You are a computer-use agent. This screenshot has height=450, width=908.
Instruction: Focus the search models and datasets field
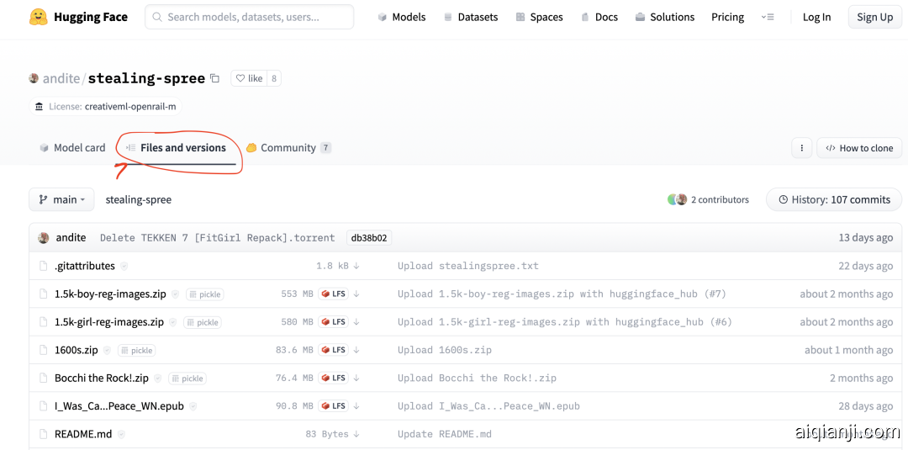(249, 17)
